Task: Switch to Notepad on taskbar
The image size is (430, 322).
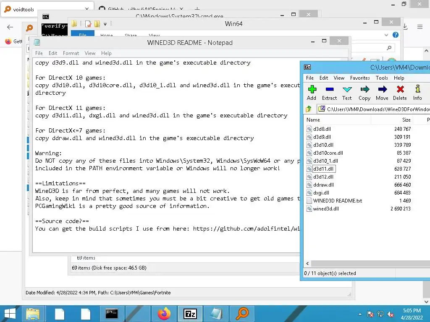Action: (x=216, y=314)
